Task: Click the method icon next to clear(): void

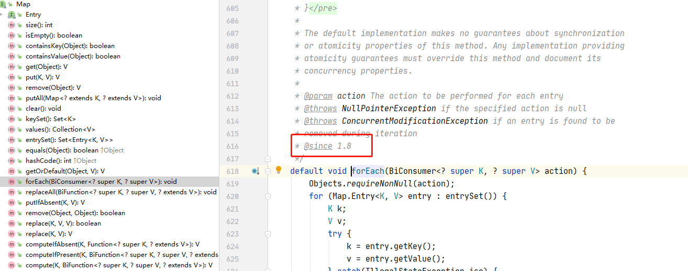Action: pos(12,109)
